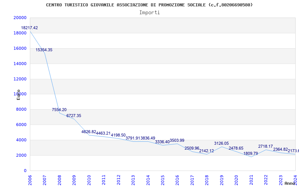Click the 2012 x-axis year label

118,180
